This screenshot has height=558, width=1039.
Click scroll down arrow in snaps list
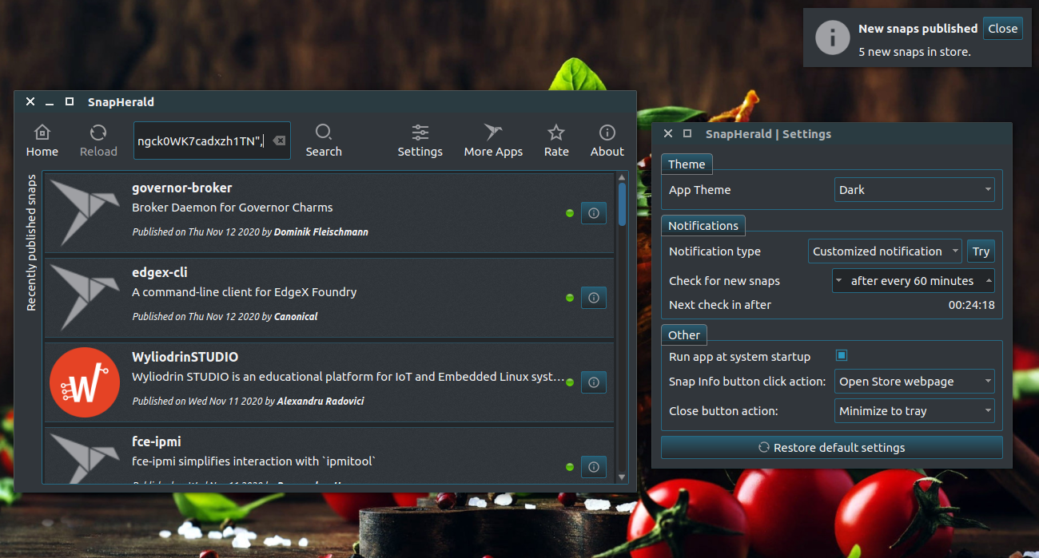(x=623, y=477)
